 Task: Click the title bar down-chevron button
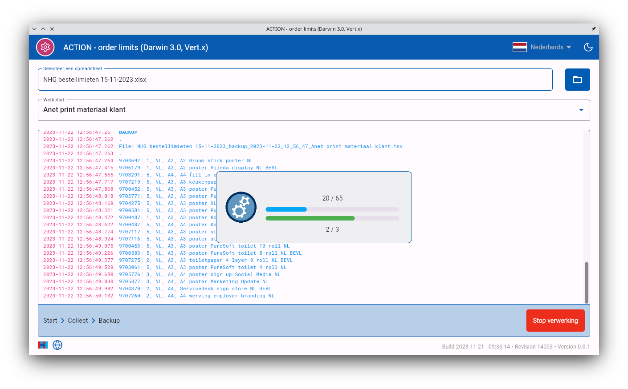(34, 29)
